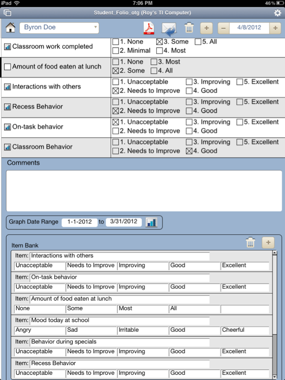
Task: Generate graph using Graph Date Range chart icon
Action: point(151,222)
